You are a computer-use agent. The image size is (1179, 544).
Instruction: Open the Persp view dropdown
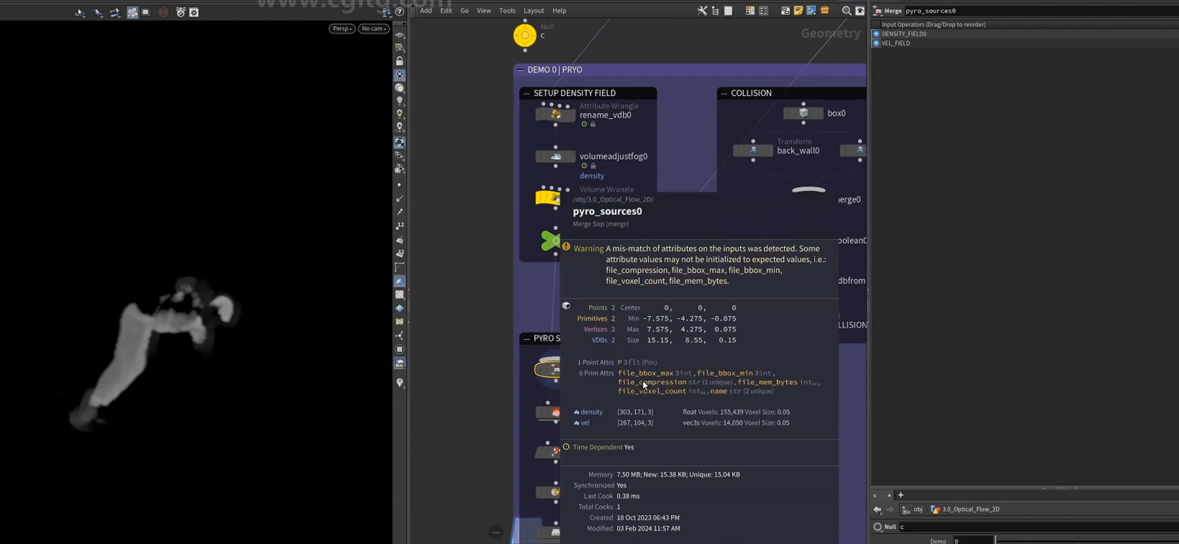coord(342,28)
